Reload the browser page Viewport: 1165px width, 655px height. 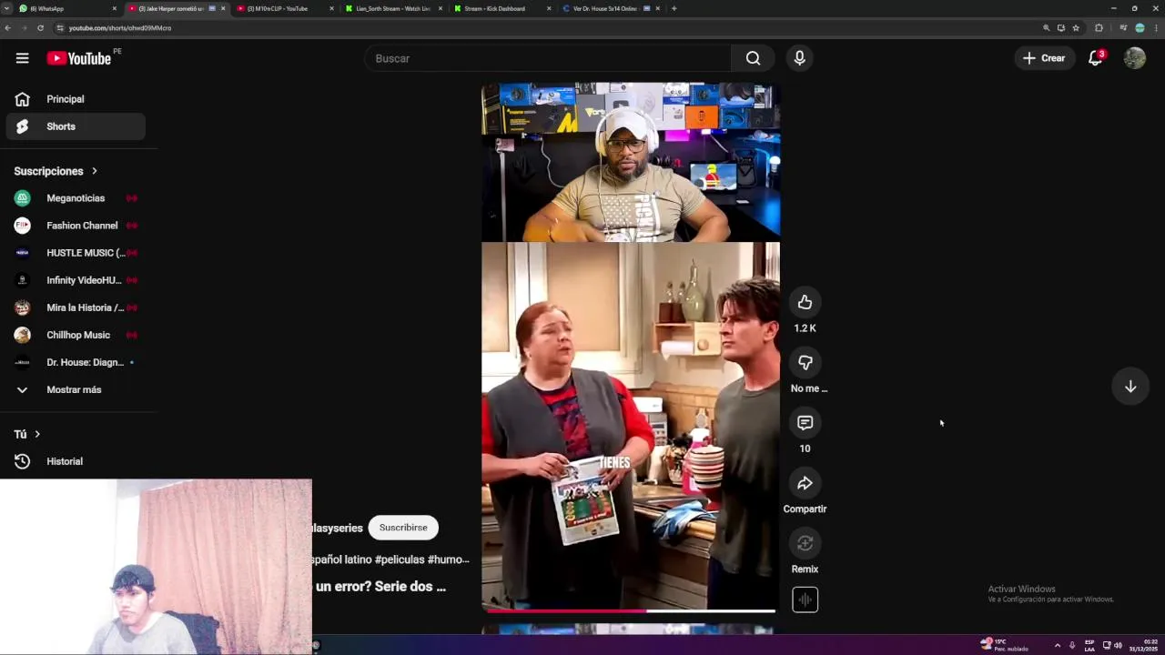(40, 28)
